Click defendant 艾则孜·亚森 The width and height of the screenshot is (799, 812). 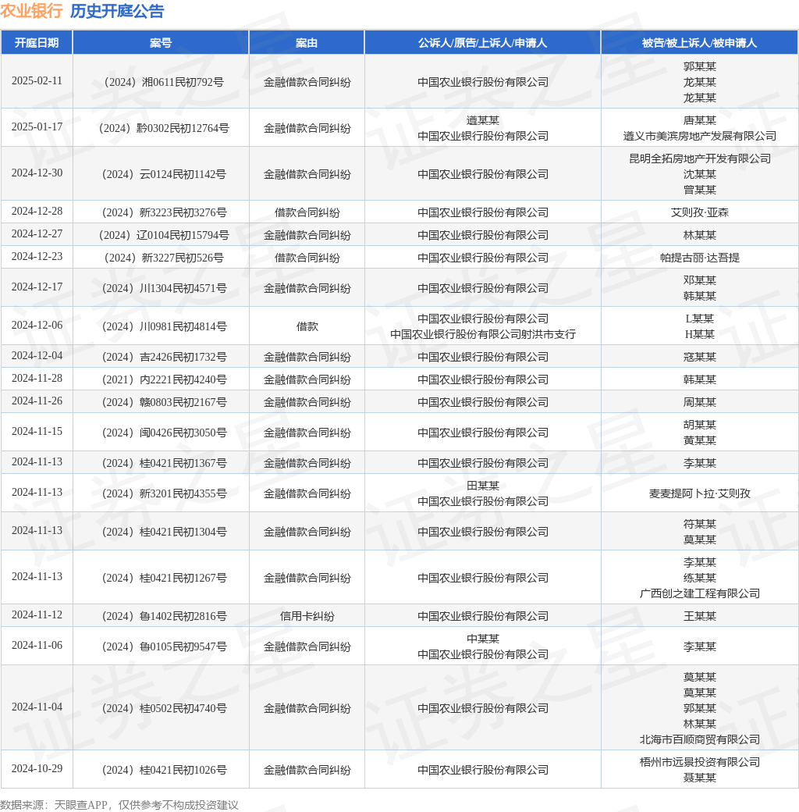pos(699,213)
